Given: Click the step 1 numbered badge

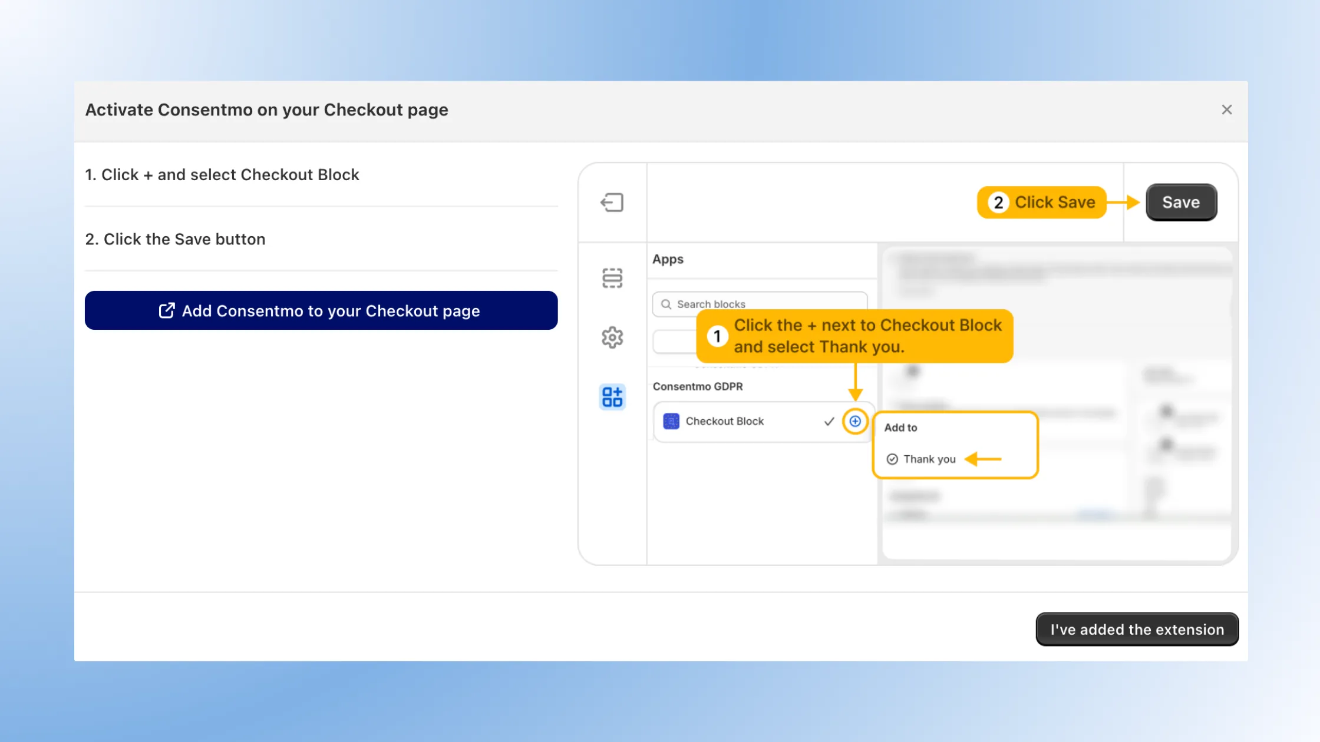Looking at the screenshot, I should point(717,336).
